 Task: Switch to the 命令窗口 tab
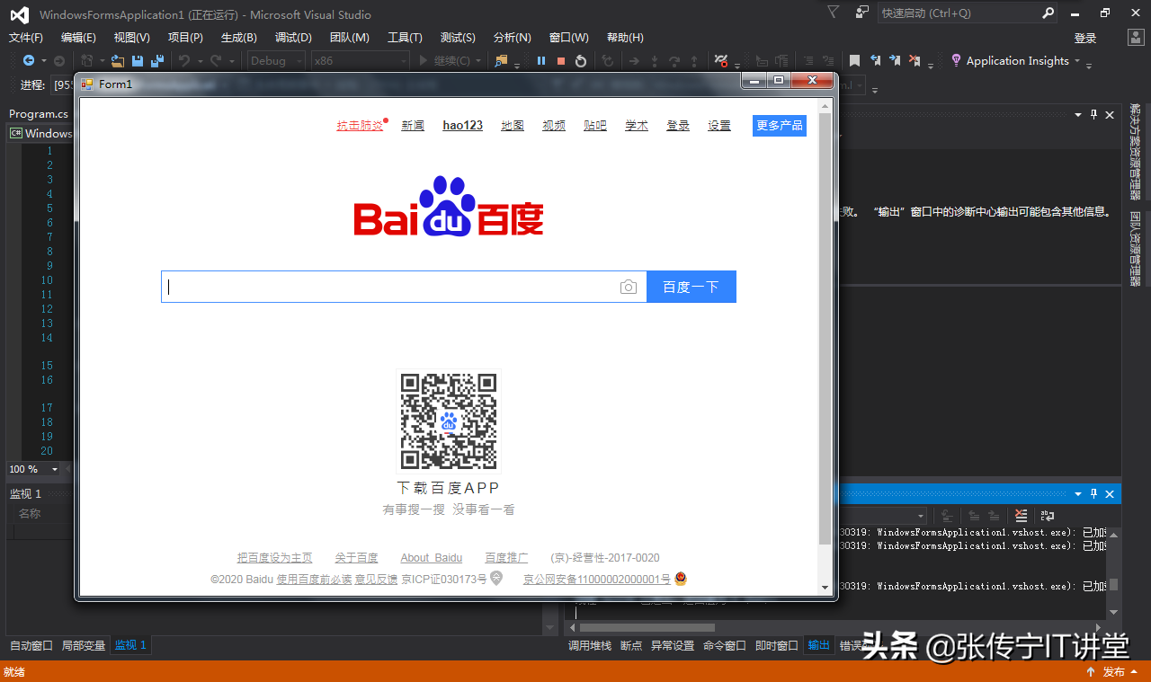click(x=725, y=645)
